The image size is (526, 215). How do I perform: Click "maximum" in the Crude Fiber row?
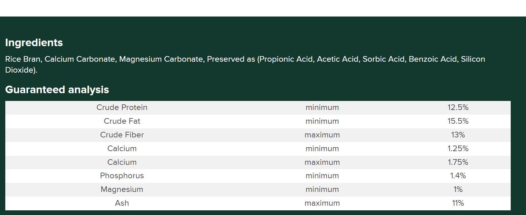point(322,135)
